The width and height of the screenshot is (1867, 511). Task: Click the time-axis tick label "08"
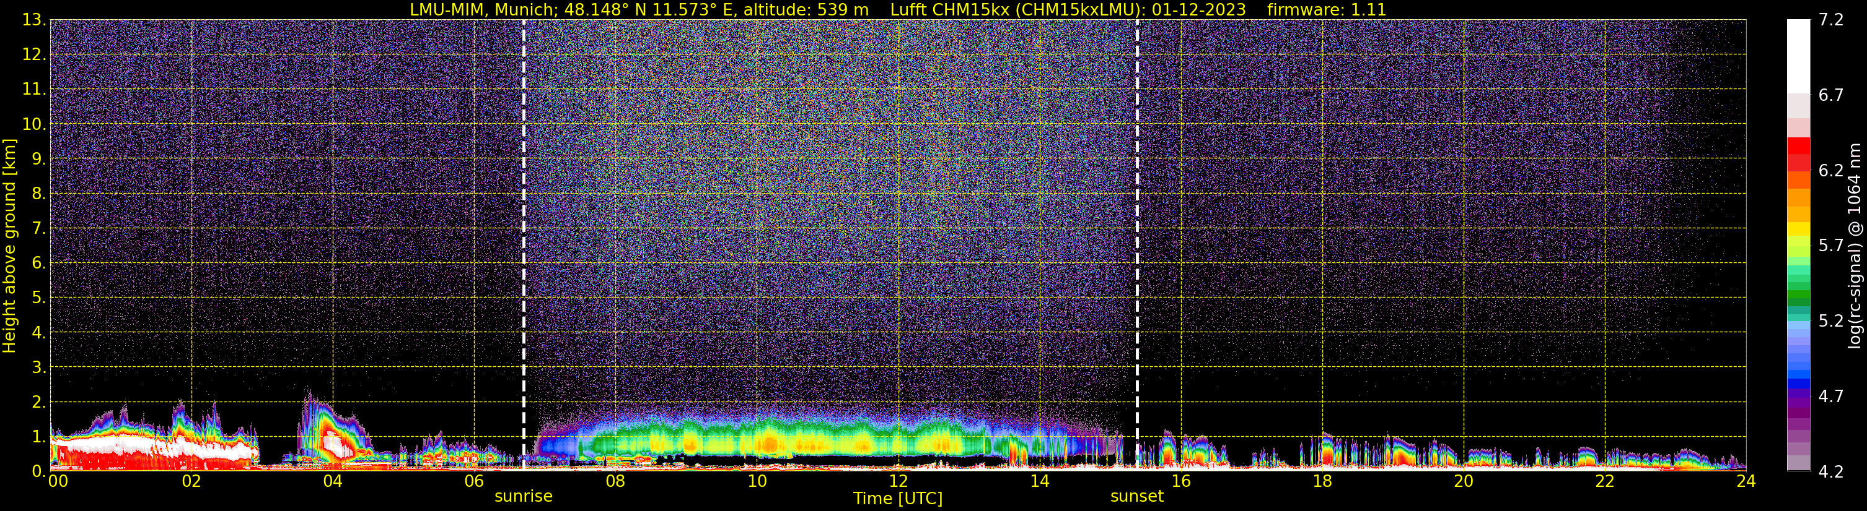pos(615,481)
